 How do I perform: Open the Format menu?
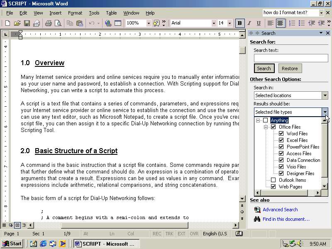pos(75,13)
